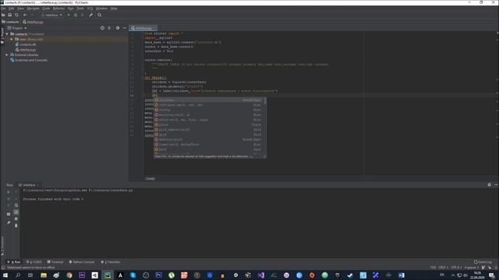Open the File menu
499x280 pixels.
point(3,9)
